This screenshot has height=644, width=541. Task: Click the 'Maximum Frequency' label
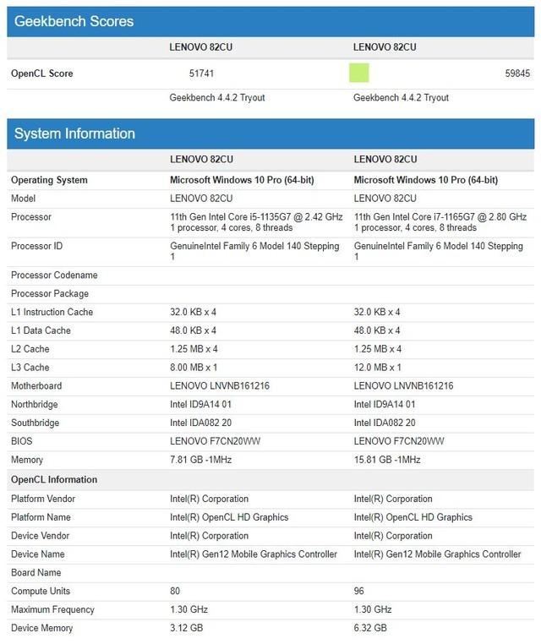[x=52, y=610]
